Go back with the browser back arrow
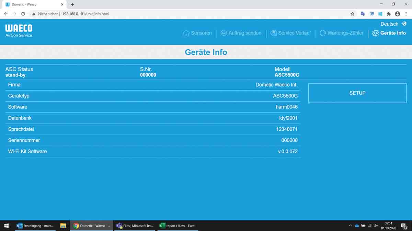The height and width of the screenshot is (231, 412). click(x=6, y=14)
